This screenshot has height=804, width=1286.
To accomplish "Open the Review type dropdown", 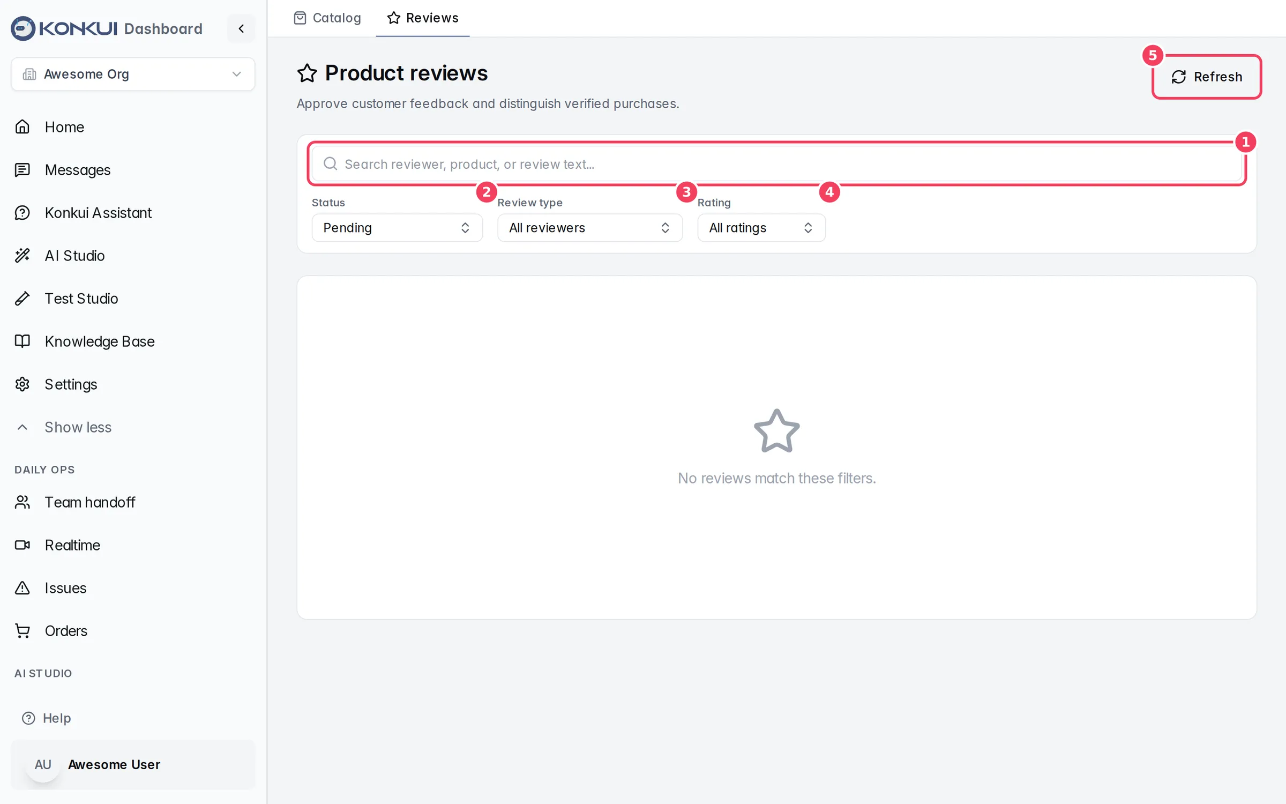I will (x=590, y=228).
